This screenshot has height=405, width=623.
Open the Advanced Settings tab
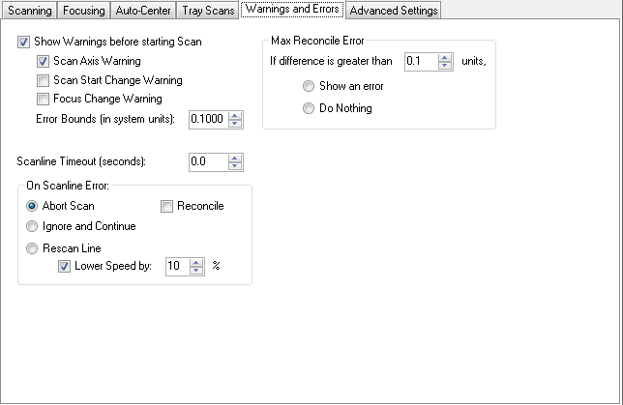coord(394,11)
